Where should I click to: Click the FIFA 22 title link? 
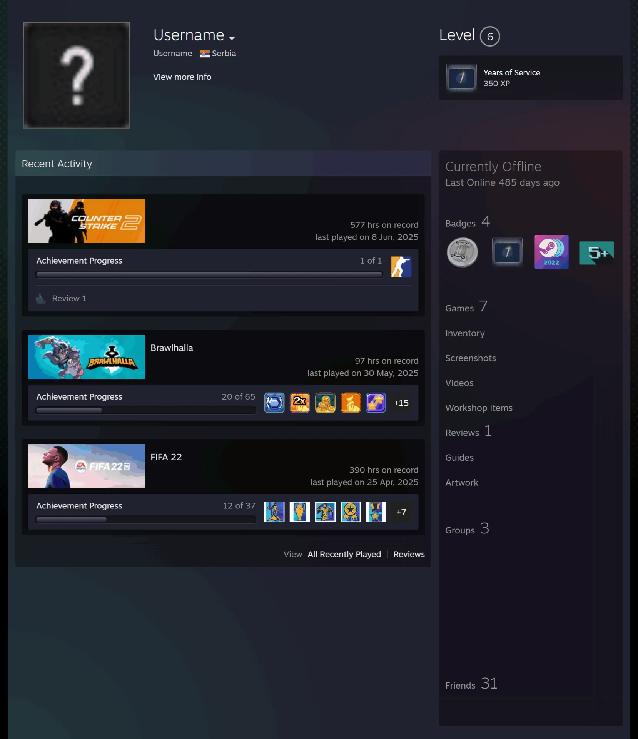coord(166,457)
